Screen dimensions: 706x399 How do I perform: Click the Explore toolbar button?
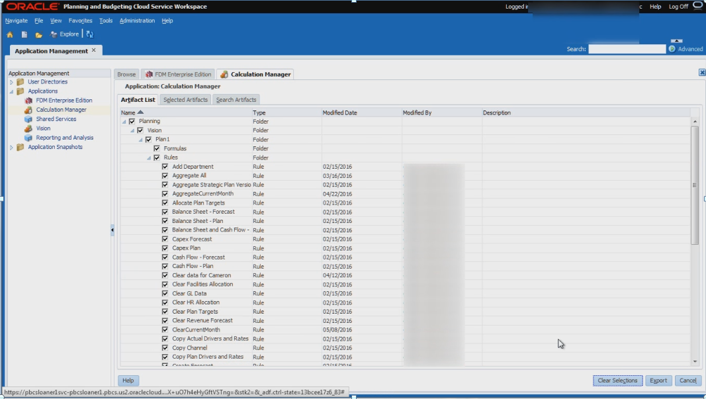tap(65, 34)
